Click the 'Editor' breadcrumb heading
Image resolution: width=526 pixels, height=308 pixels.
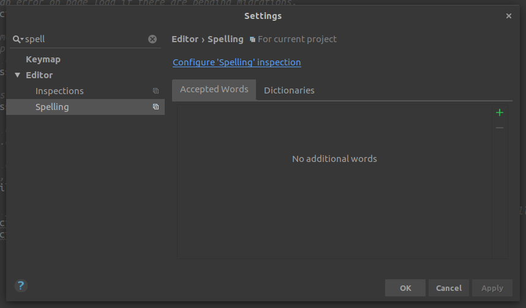pos(185,39)
